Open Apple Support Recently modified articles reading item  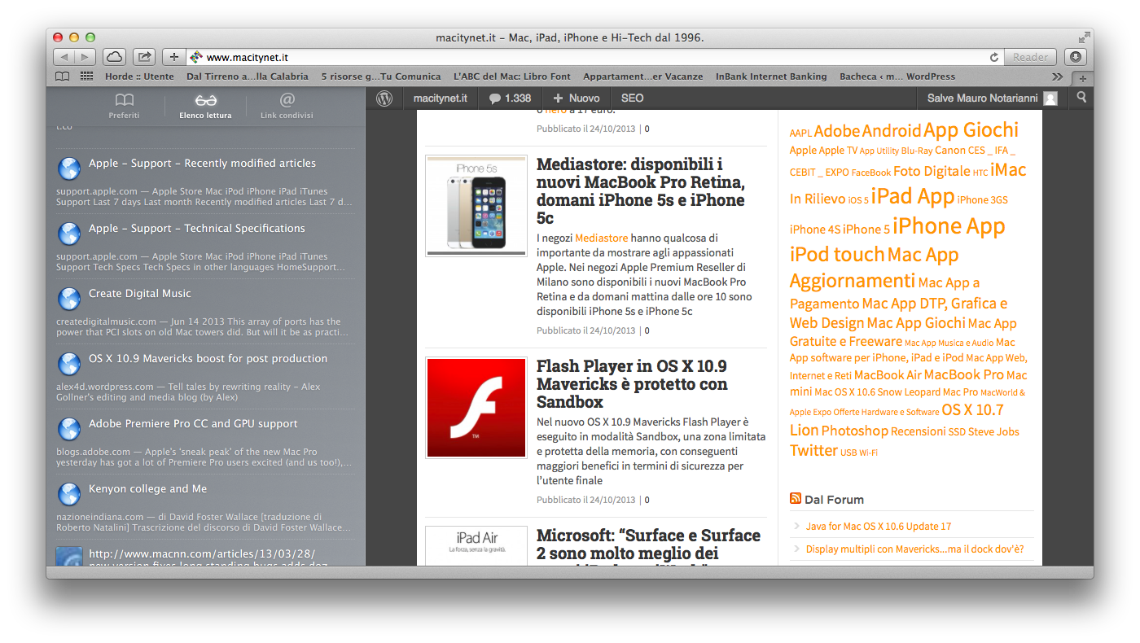pos(205,181)
